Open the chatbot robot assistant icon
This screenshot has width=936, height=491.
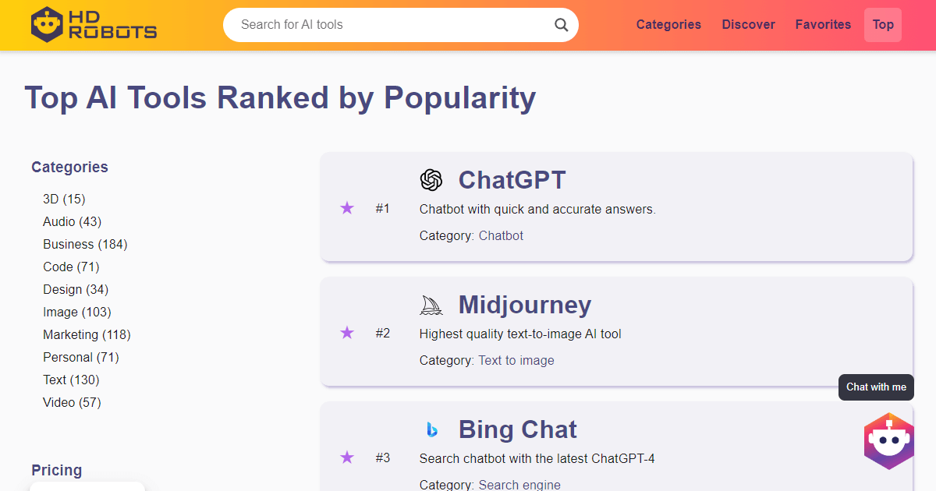tap(888, 441)
